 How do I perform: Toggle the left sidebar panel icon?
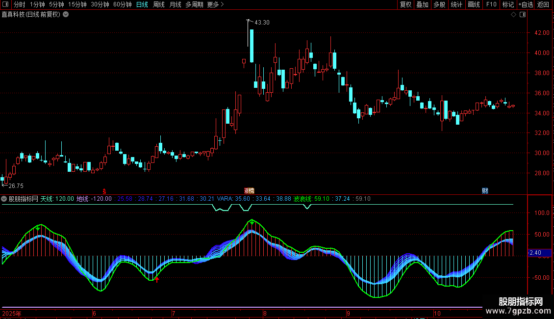click(5, 4)
